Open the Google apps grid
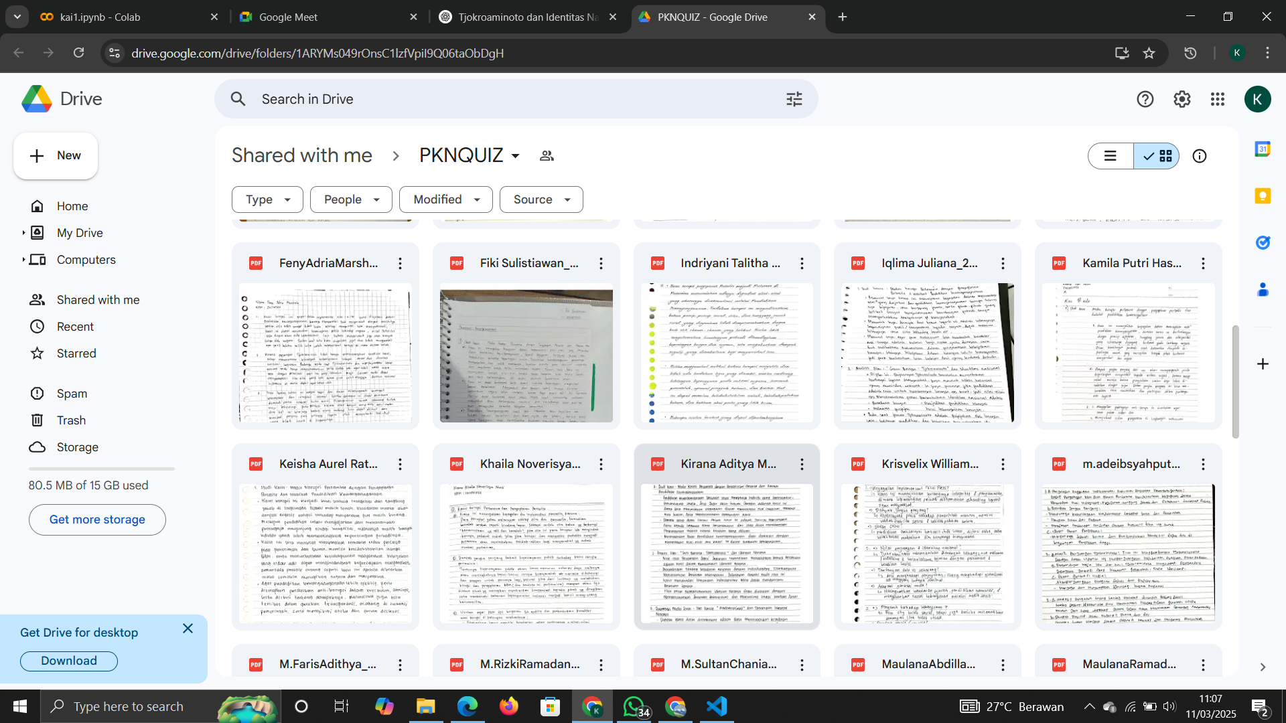 [x=1218, y=99]
